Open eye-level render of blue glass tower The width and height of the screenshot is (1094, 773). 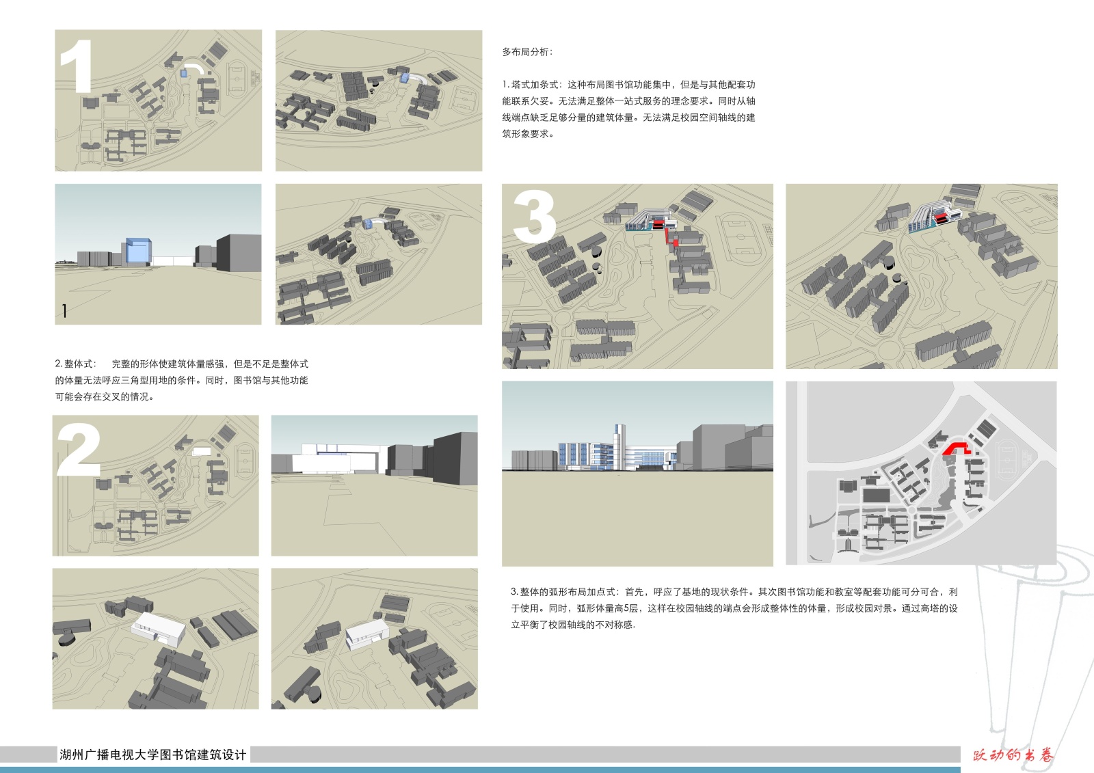[x=158, y=254]
